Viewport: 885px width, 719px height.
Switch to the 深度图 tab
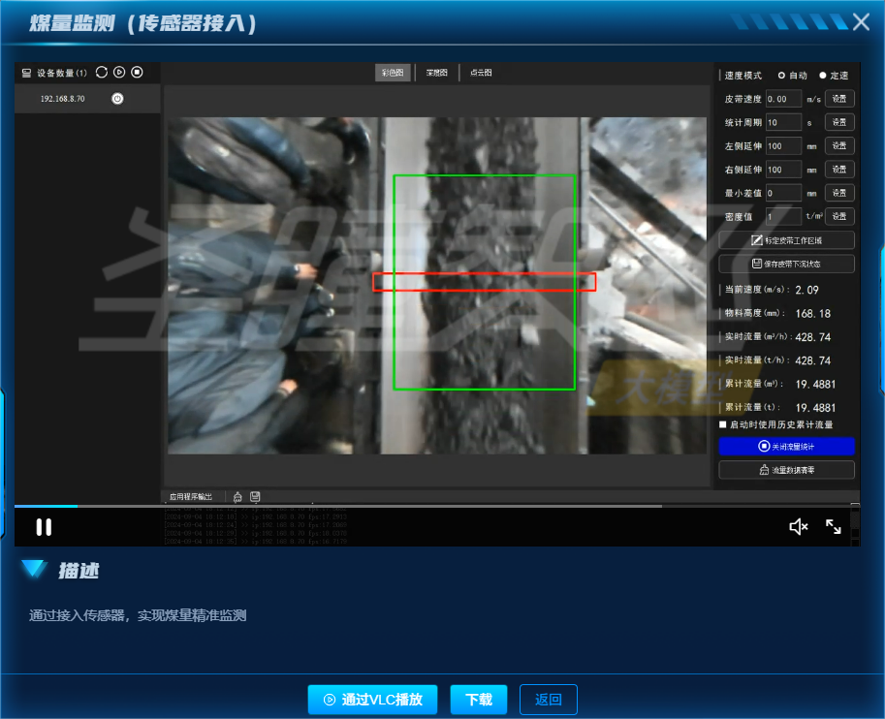(x=437, y=73)
